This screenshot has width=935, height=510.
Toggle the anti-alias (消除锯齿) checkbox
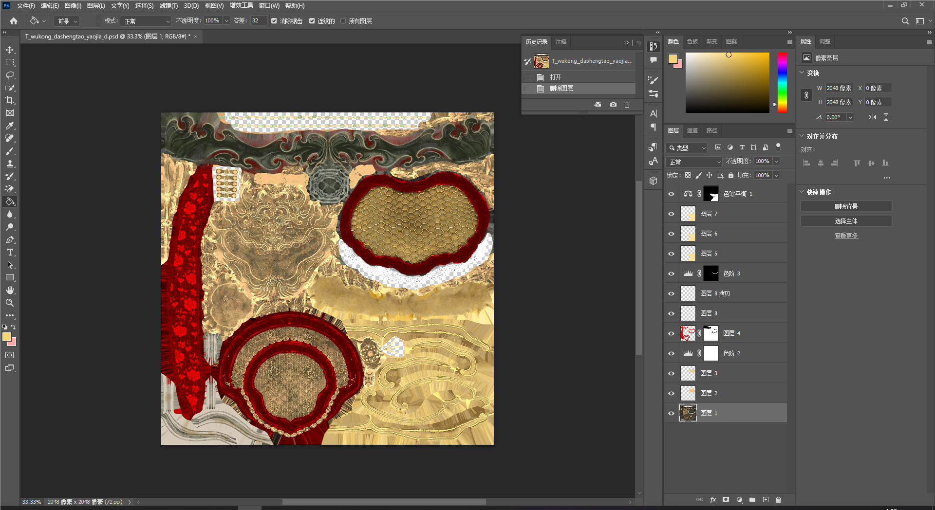[x=274, y=21]
